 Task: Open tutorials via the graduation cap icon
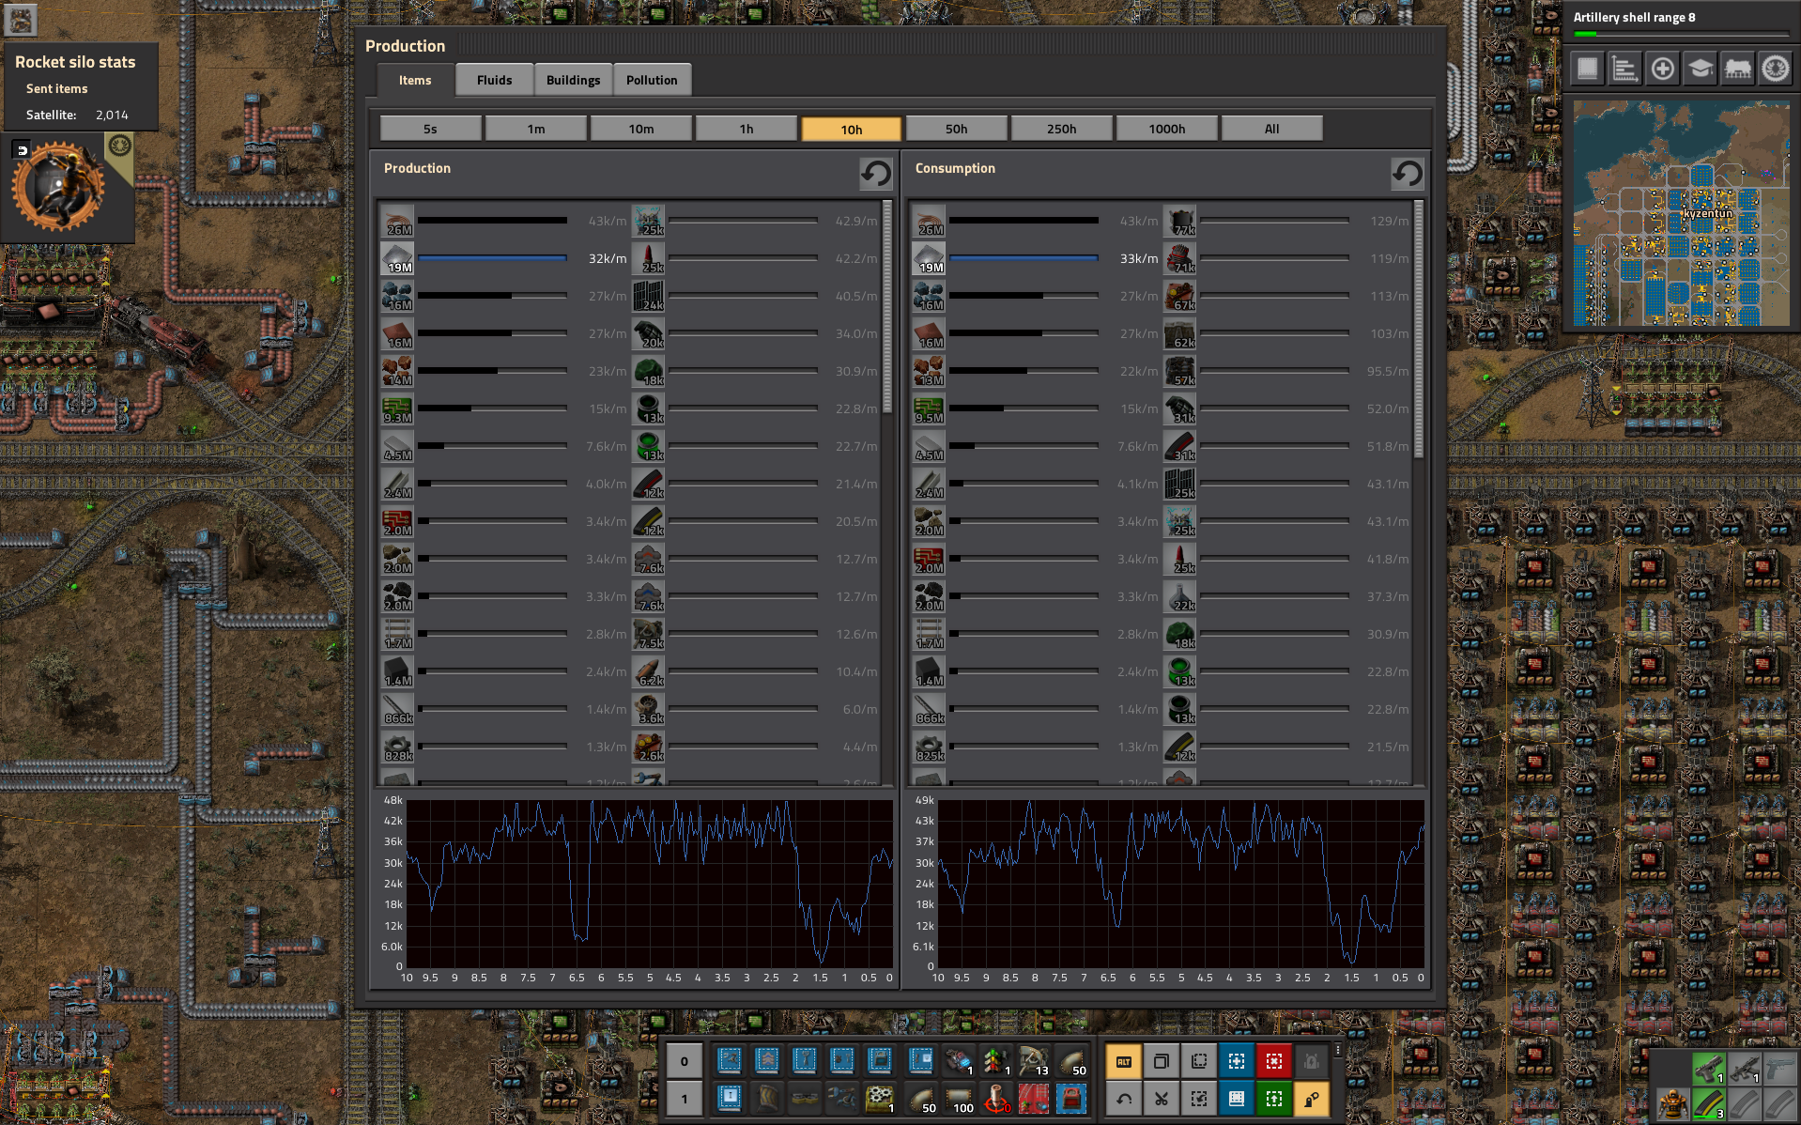point(1700,69)
